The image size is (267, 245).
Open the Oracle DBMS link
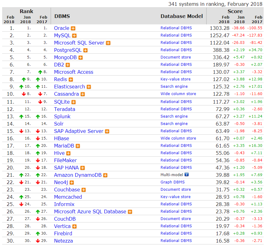coord(62,28)
